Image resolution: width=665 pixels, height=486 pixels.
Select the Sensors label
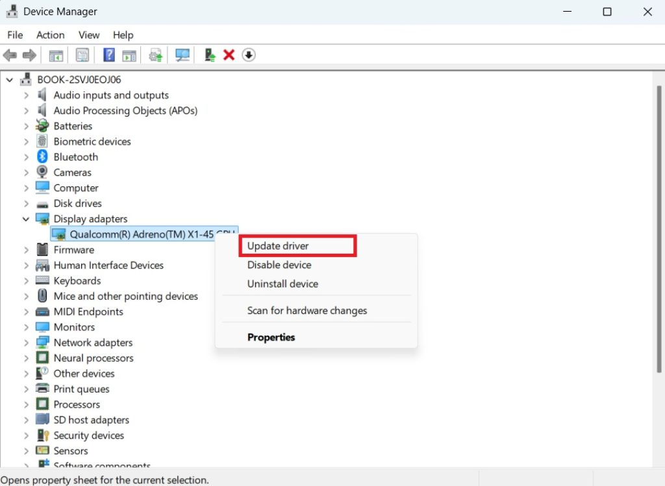coord(71,451)
